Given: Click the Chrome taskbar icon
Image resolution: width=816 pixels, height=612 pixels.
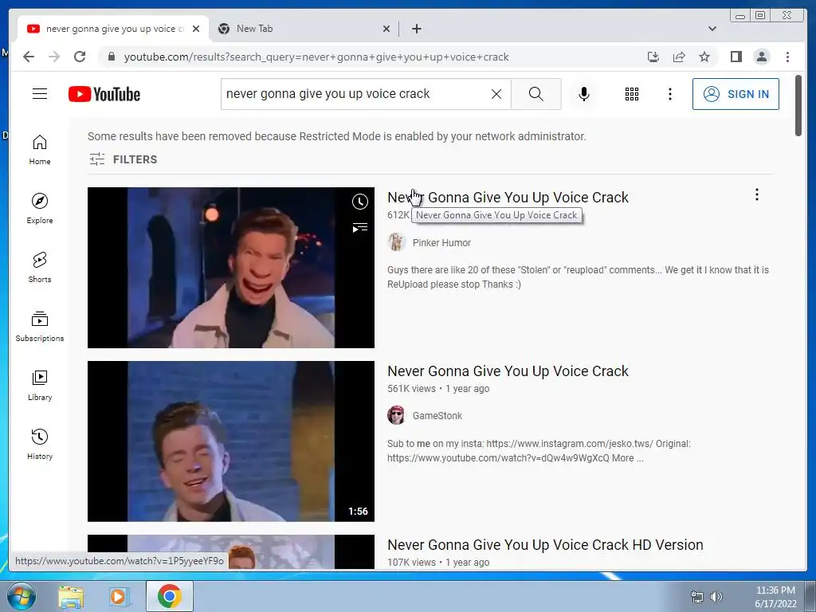Looking at the screenshot, I should point(169,596).
